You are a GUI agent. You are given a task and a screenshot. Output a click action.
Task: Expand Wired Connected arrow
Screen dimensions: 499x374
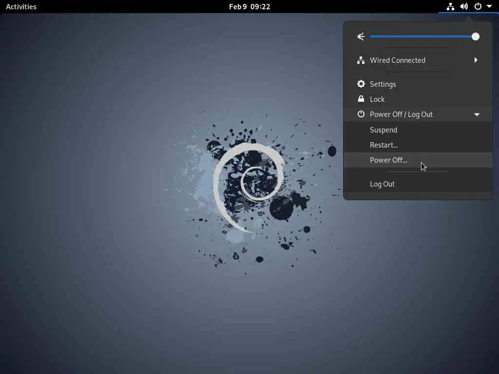(476, 60)
